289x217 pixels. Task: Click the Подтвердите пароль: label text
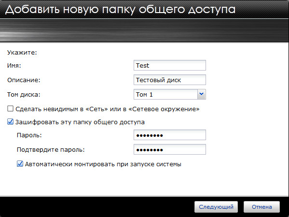coord(51,150)
